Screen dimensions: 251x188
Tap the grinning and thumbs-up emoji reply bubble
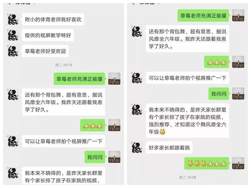pos(207,163)
